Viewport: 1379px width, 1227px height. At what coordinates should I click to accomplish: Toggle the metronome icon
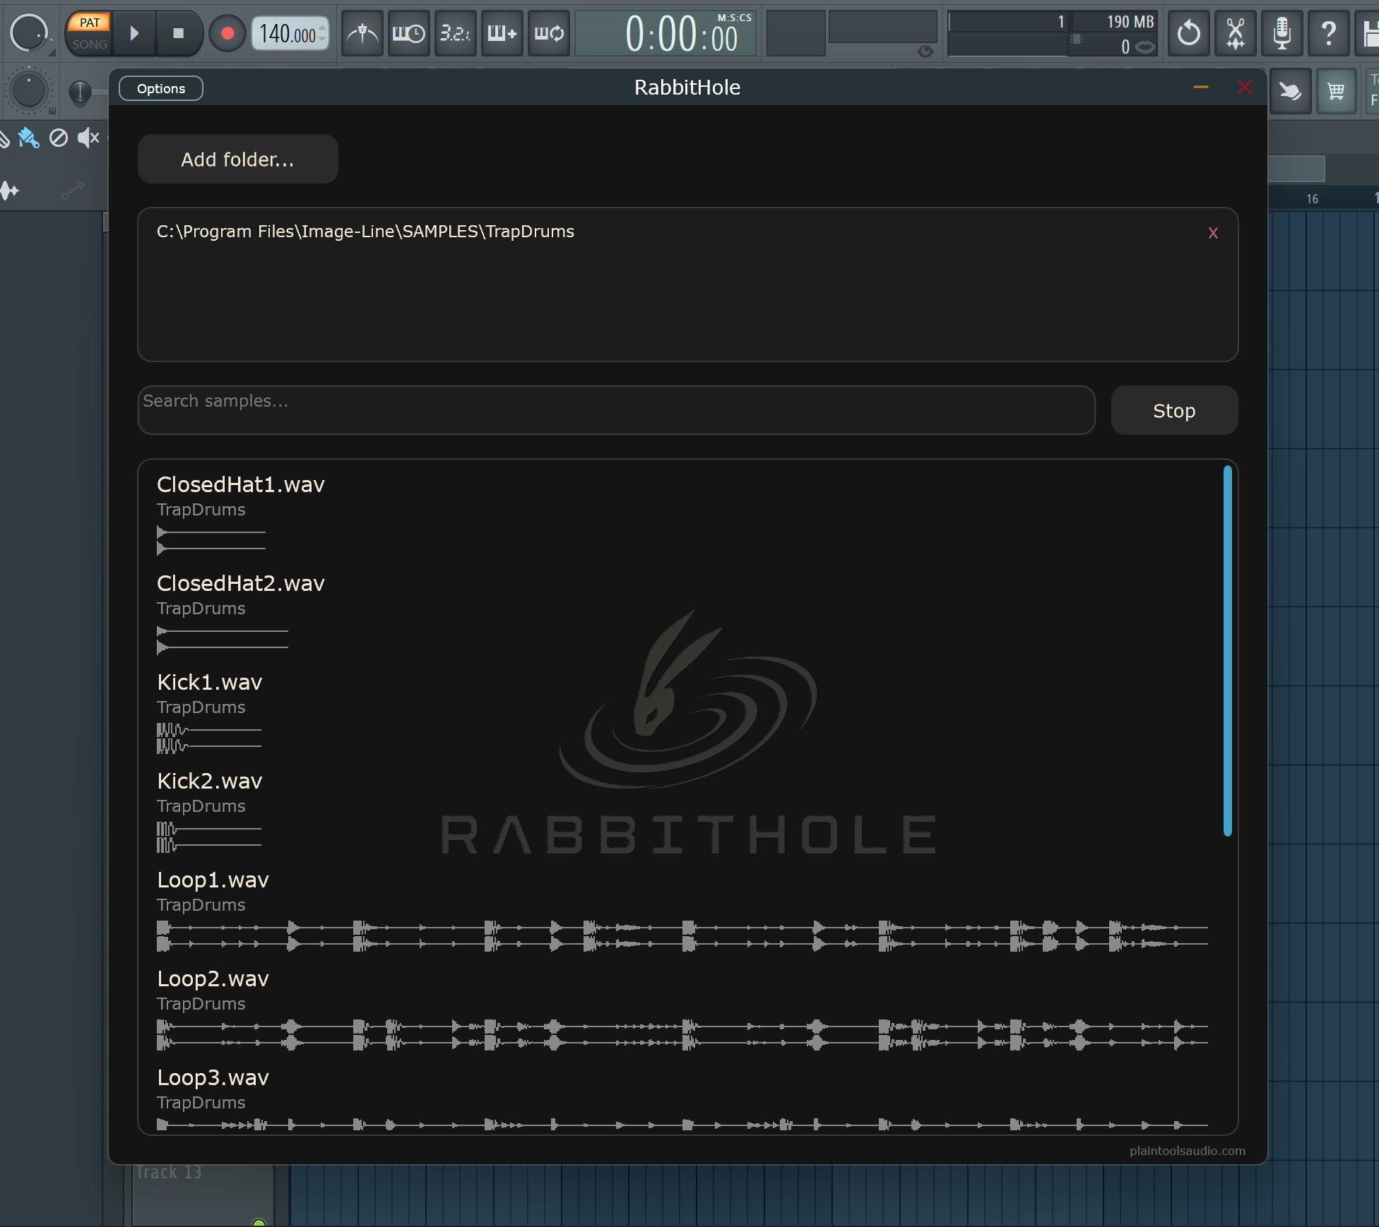tap(362, 33)
